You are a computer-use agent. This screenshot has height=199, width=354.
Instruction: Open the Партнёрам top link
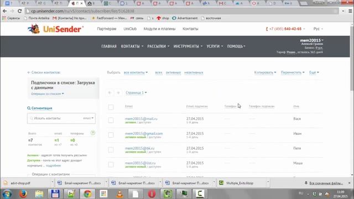[x=107, y=29]
